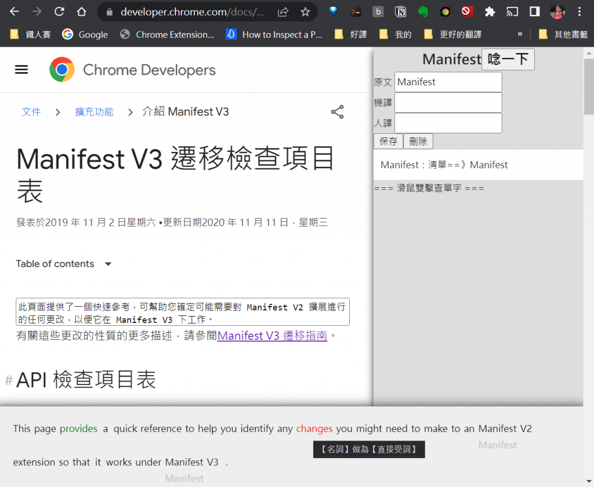
Task: Click the forward navigation arrow
Action: coord(37,12)
